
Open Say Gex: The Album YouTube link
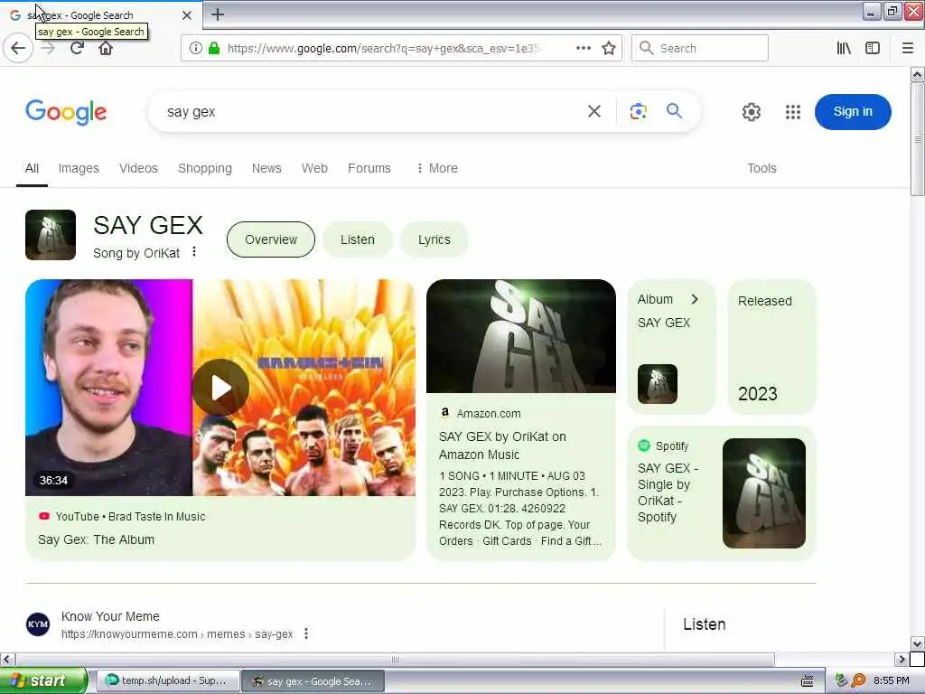click(96, 539)
